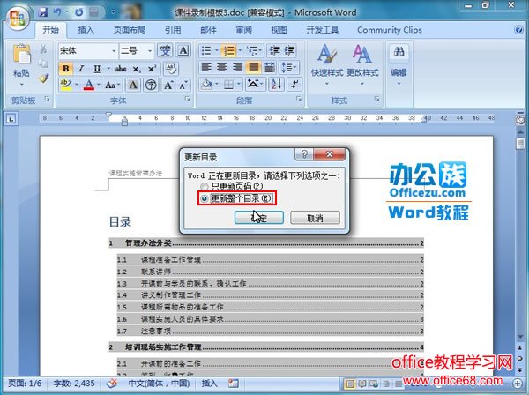Click the text highlight color icon
The image size is (529, 395).
66,85
